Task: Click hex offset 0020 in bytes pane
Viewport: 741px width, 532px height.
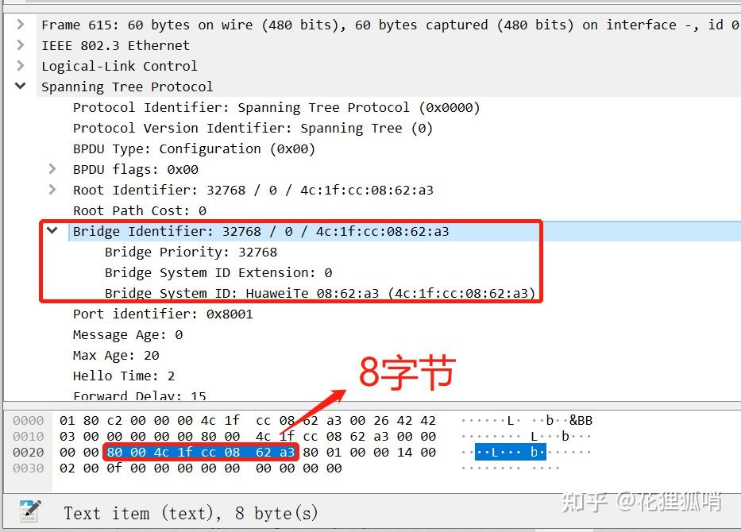Action: (29, 452)
